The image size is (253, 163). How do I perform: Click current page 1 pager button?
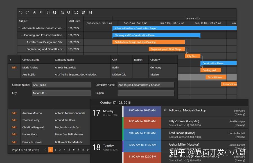(51, 150)
